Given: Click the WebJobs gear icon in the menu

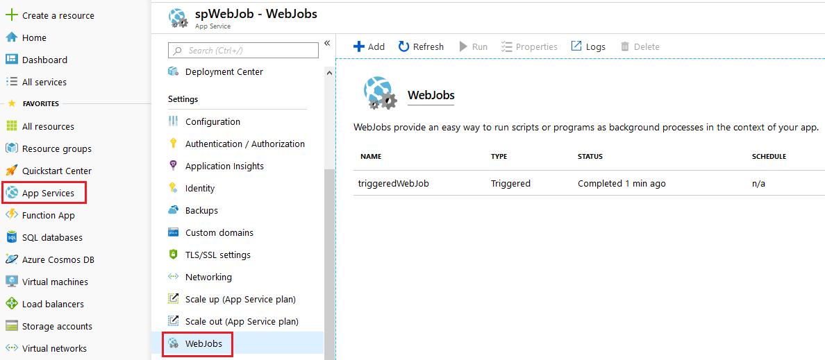Looking at the screenshot, I should 173,344.
